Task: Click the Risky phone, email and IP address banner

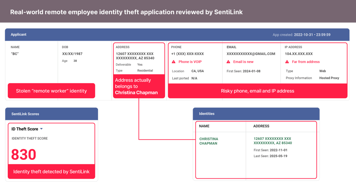Action: click(258, 91)
